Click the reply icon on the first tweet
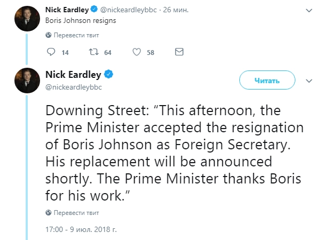 51,52
